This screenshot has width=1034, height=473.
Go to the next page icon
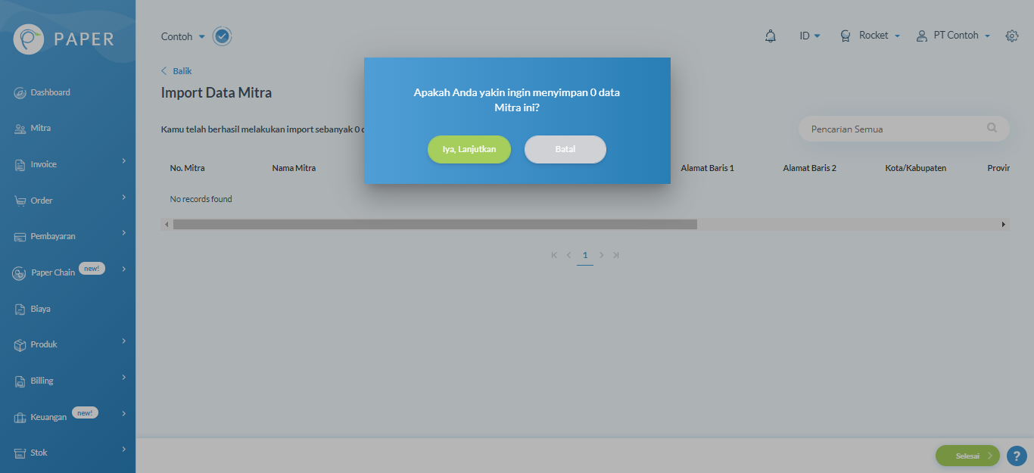coord(601,255)
